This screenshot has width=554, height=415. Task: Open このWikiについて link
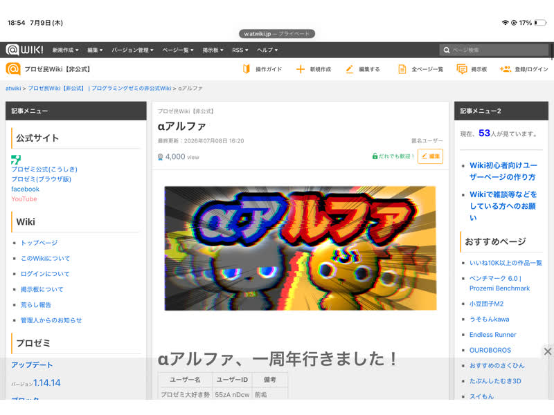pos(45,258)
